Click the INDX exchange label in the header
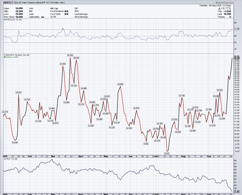This screenshot has width=242, height=195. (62, 2)
